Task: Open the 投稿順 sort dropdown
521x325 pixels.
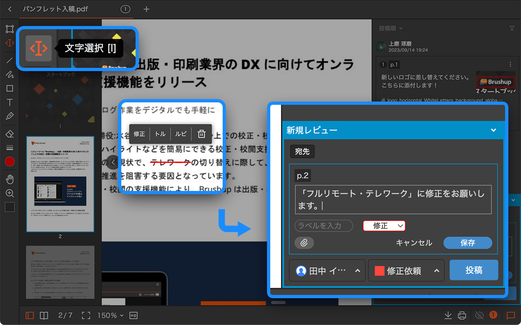Action: tap(391, 28)
